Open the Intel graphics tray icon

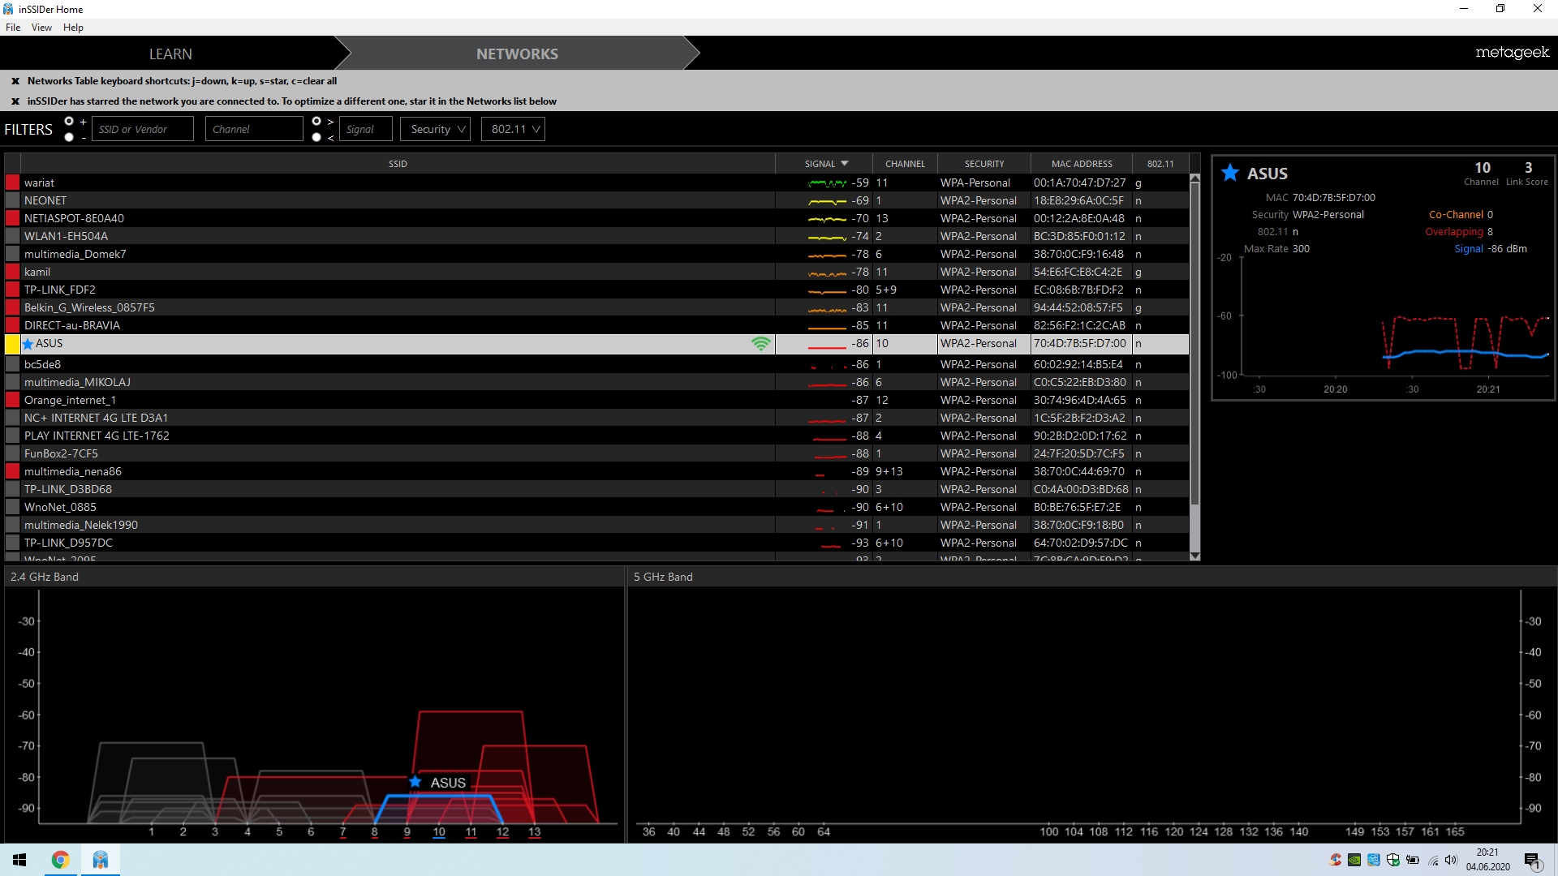pyautogui.click(x=1374, y=860)
